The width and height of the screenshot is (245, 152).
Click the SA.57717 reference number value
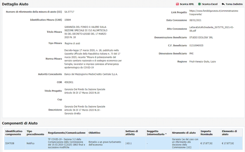click(x=69, y=12)
